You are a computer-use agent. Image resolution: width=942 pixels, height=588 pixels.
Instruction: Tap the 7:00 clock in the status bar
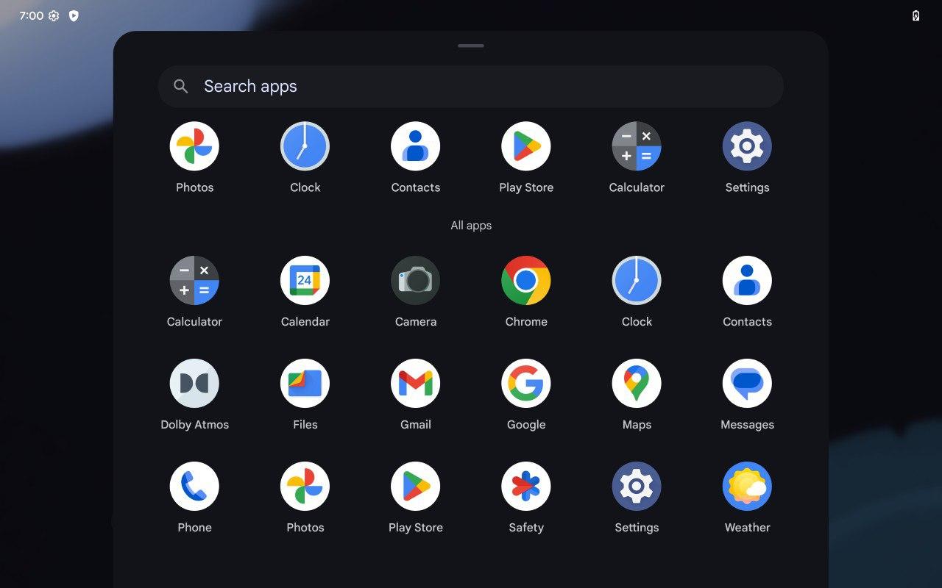click(31, 15)
